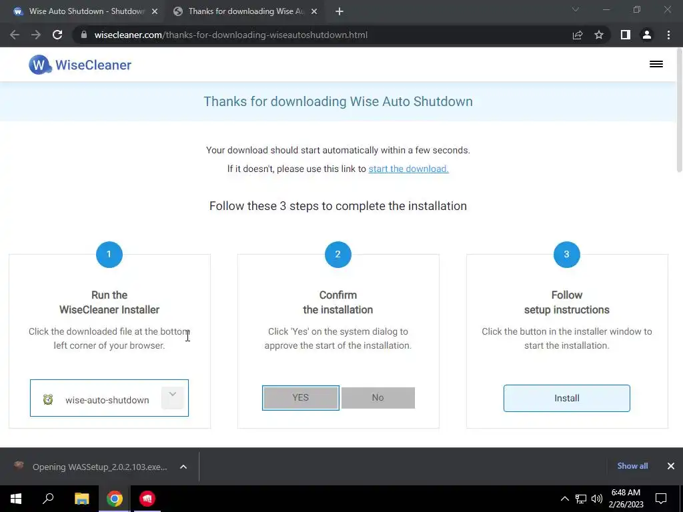Open Windows taskbar search
This screenshot has width=683, height=512.
tap(48, 499)
